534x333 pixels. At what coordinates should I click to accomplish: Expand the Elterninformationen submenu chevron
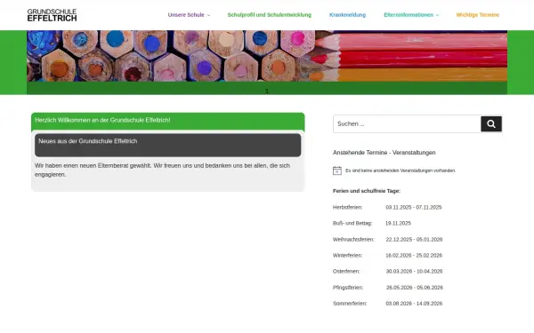[438, 15]
